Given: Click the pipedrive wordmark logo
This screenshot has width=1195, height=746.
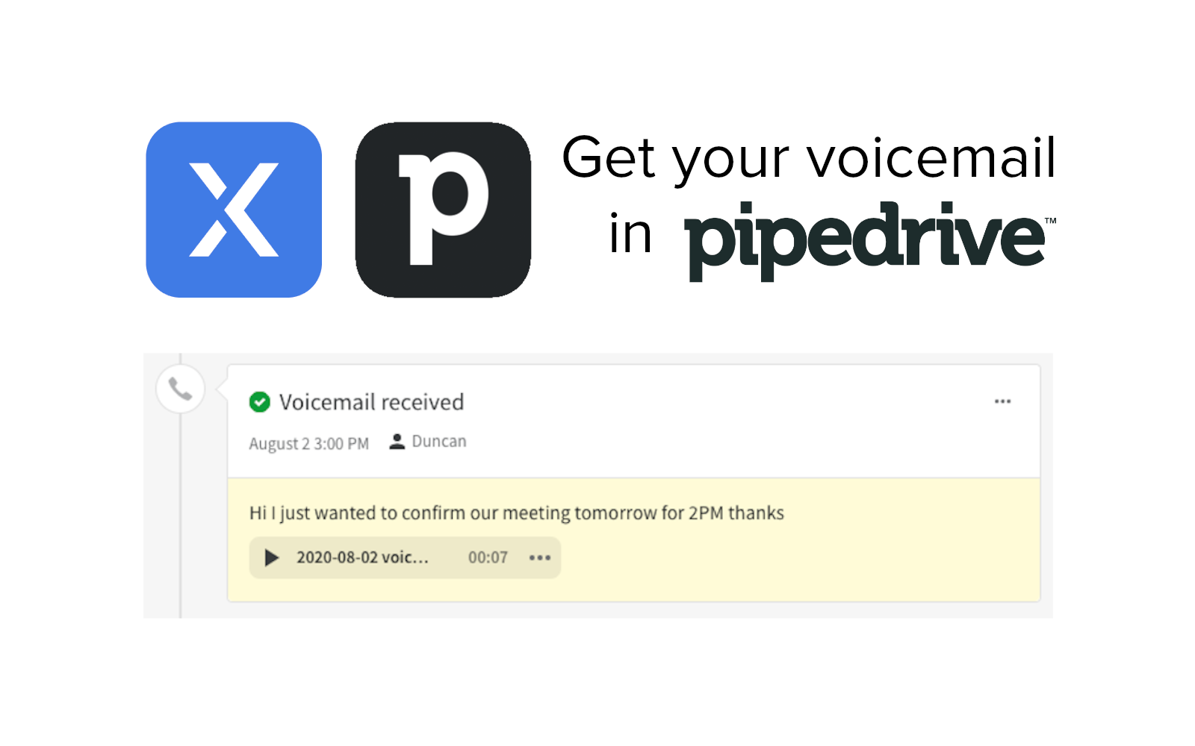Looking at the screenshot, I should click(x=865, y=240).
